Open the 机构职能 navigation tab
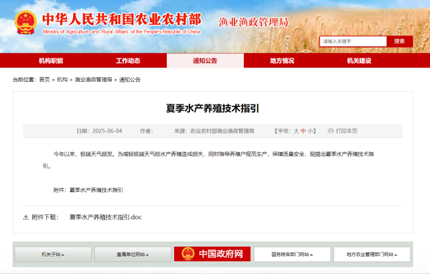 pyautogui.click(x=51, y=61)
